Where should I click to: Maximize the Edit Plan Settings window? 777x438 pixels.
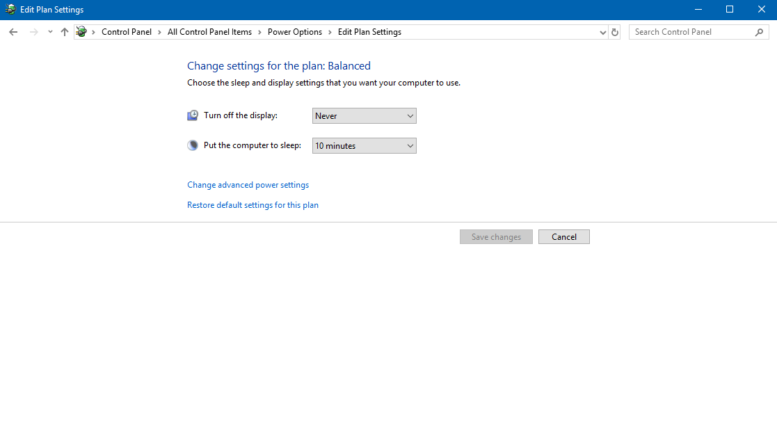pyautogui.click(x=730, y=10)
